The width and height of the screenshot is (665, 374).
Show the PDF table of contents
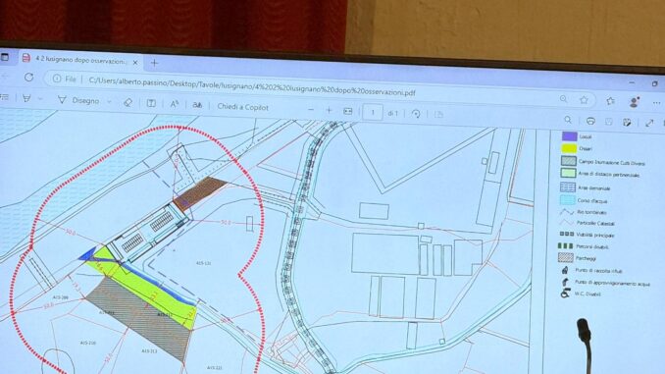(5, 97)
